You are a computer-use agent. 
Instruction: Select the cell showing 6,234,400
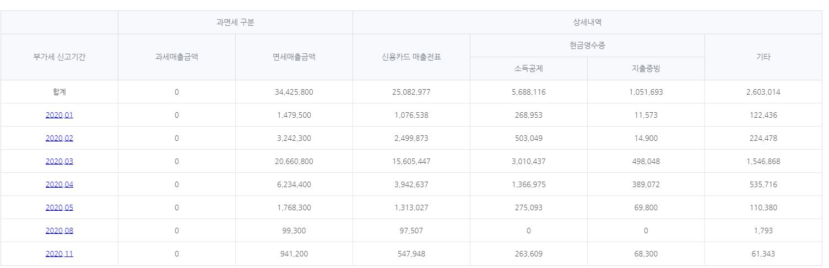[x=294, y=184]
